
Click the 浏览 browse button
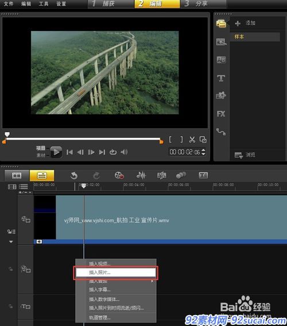point(245,155)
